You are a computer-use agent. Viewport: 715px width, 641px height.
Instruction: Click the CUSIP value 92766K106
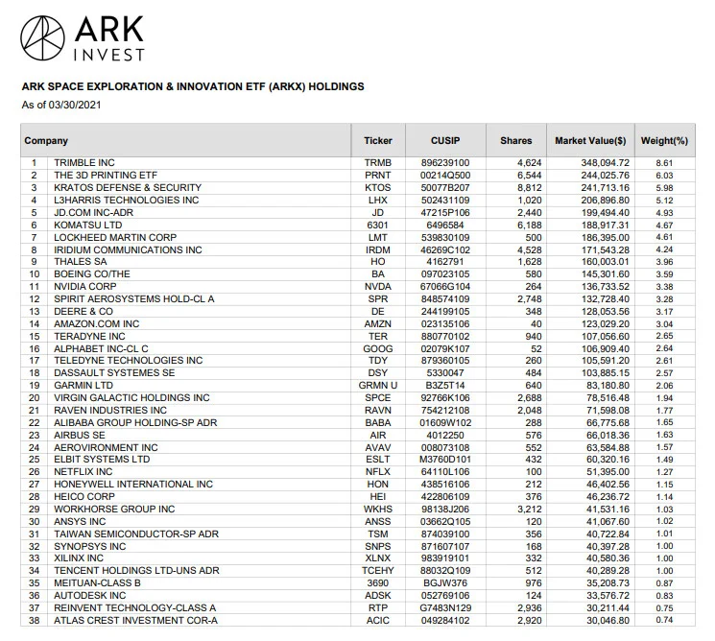coord(445,397)
